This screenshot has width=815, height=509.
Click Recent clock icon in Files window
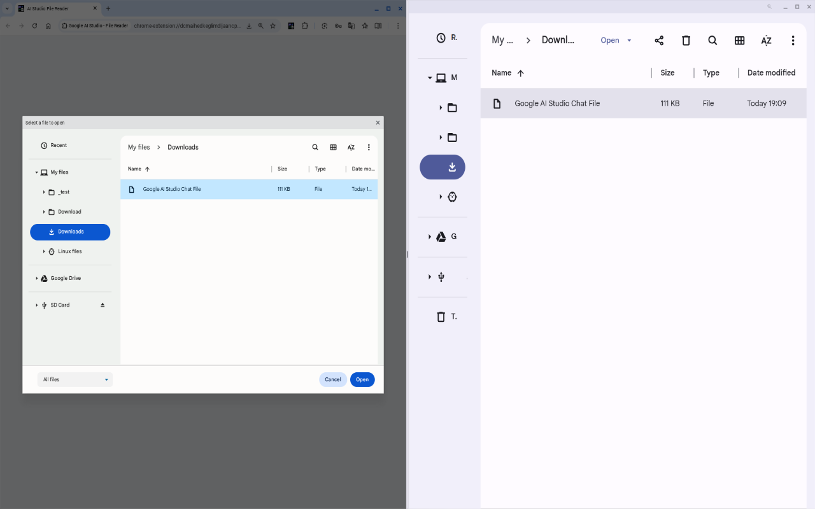441,38
